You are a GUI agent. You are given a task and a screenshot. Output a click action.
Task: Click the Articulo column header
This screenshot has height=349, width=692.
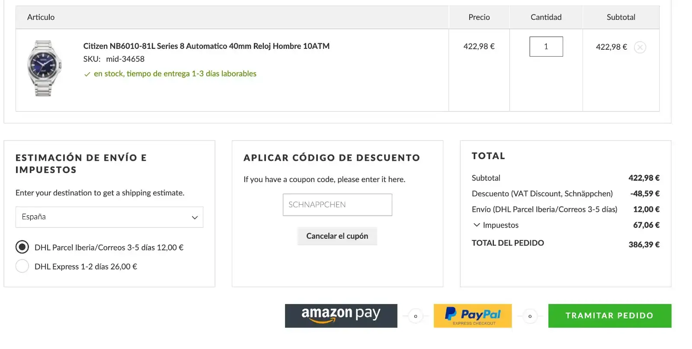tap(41, 17)
